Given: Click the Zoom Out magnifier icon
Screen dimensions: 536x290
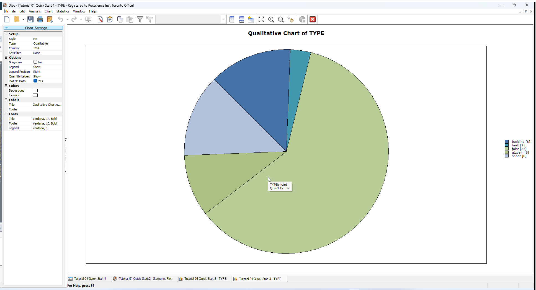Looking at the screenshot, I should [281, 19].
